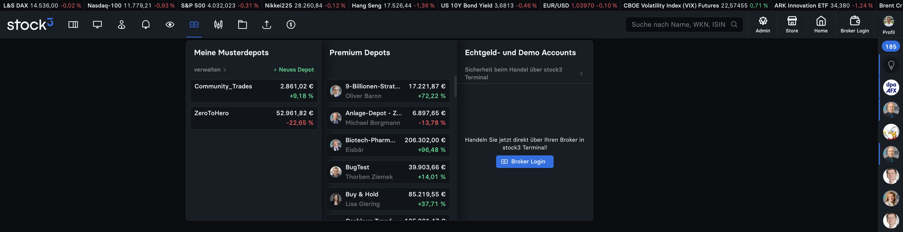Open BugTest depot by Thorben Ziemek

coord(388,172)
